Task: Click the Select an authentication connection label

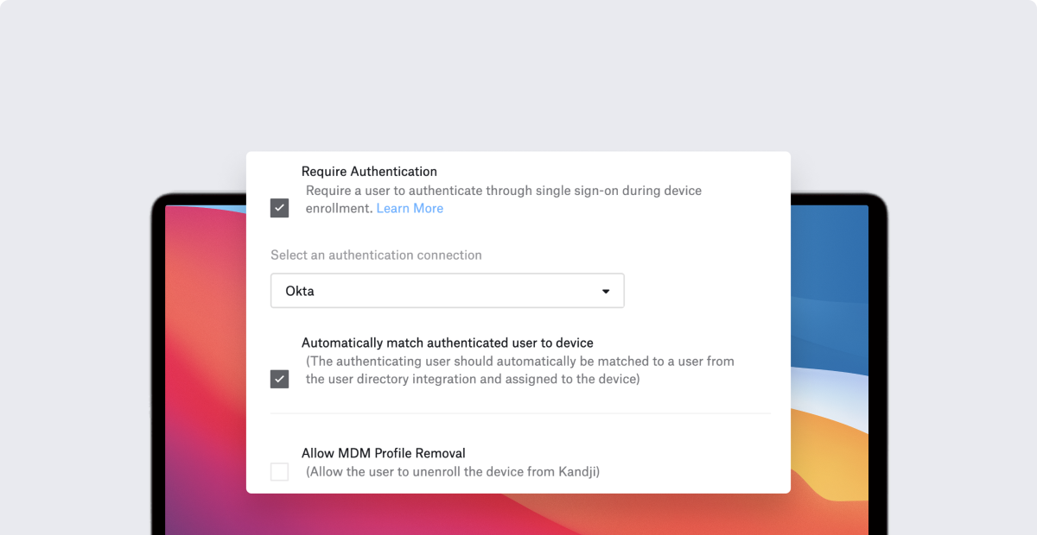Action: tap(376, 255)
